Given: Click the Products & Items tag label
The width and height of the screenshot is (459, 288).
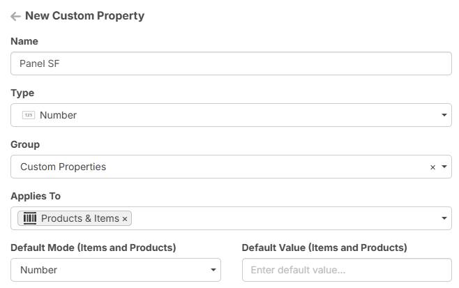Looking at the screenshot, I should pyautogui.click(x=80, y=218).
